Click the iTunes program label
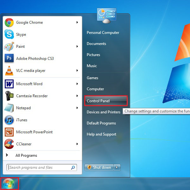This screenshot has height=190, width=190. pyautogui.click(x=22, y=120)
